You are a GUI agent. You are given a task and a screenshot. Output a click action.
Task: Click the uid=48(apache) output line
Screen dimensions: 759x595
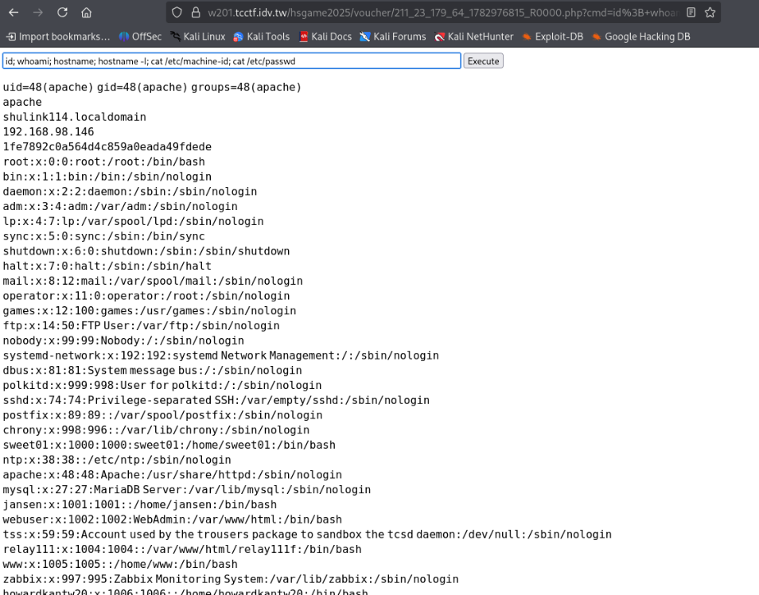tap(152, 87)
